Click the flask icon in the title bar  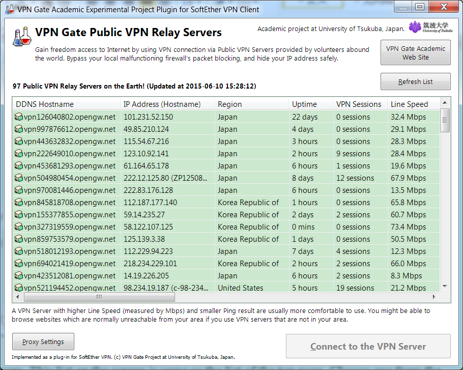click(x=10, y=9)
